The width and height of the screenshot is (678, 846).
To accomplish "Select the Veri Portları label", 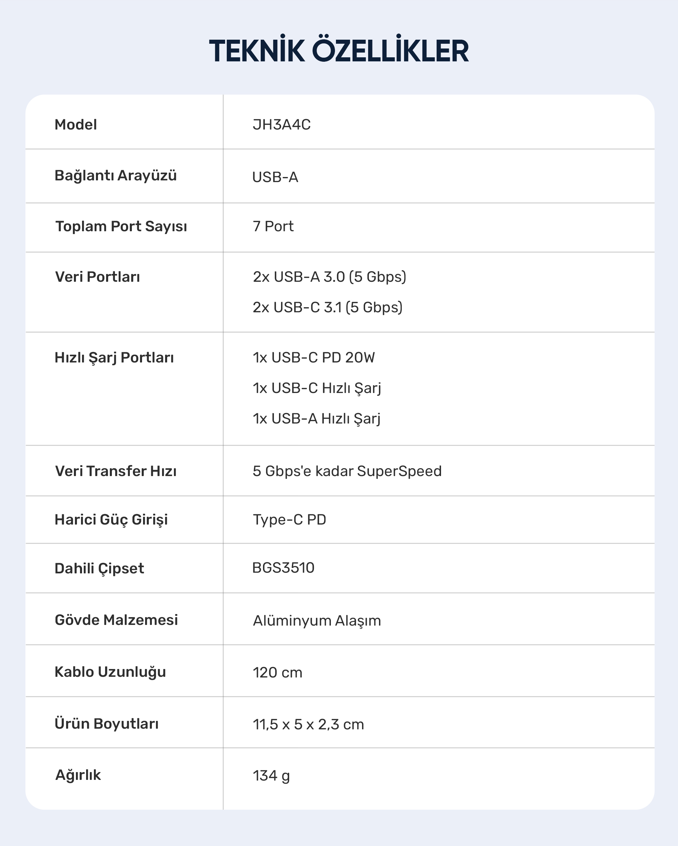I will point(97,277).
